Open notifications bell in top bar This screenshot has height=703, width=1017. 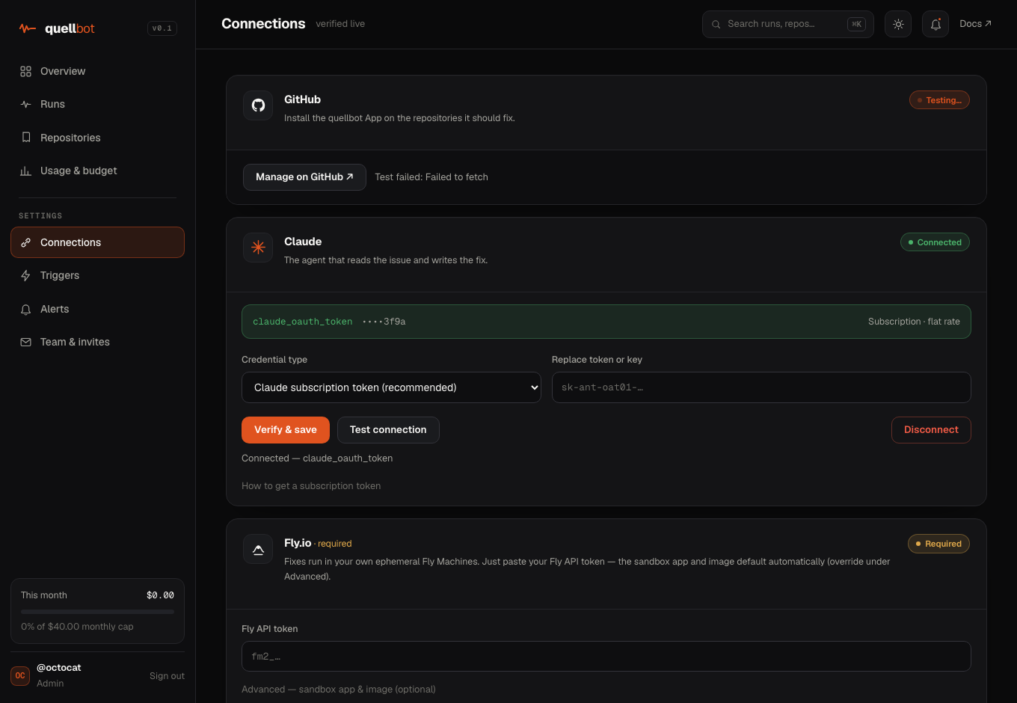[935, 24]
